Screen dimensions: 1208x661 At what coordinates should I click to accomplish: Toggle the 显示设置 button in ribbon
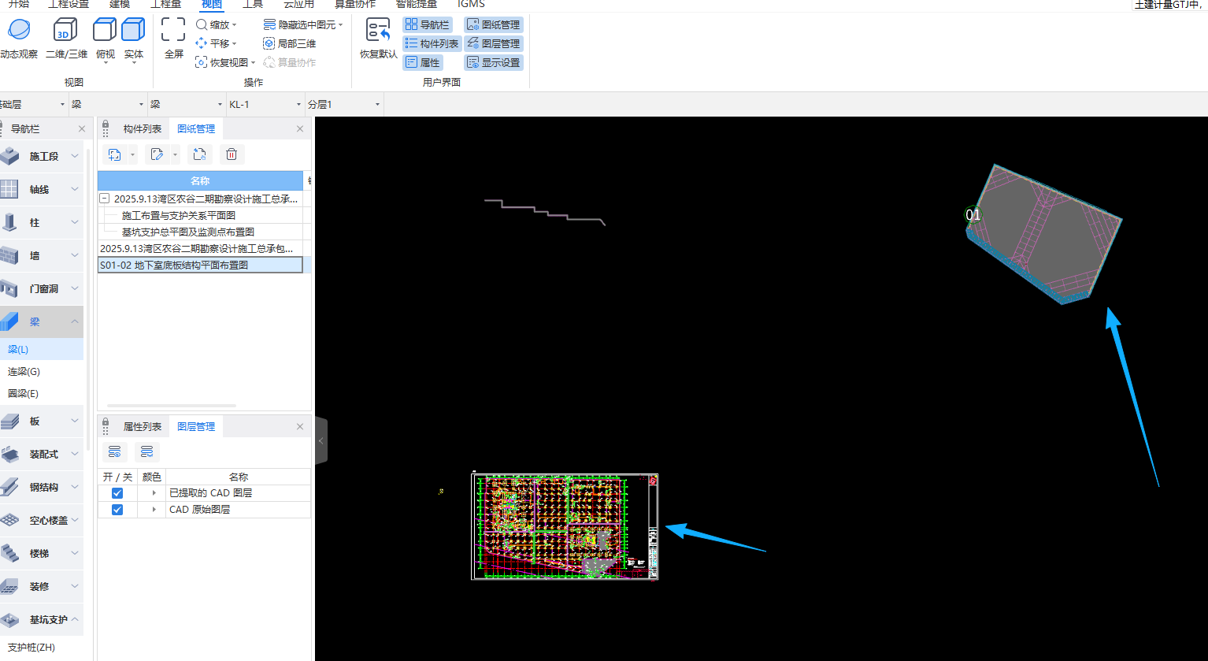[x=493, y=62]
